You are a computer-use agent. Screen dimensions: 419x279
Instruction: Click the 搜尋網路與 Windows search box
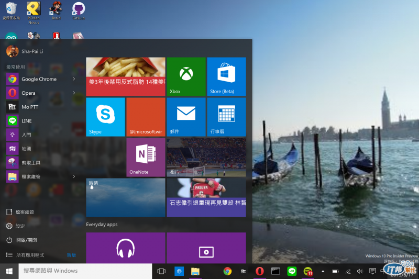85,271
